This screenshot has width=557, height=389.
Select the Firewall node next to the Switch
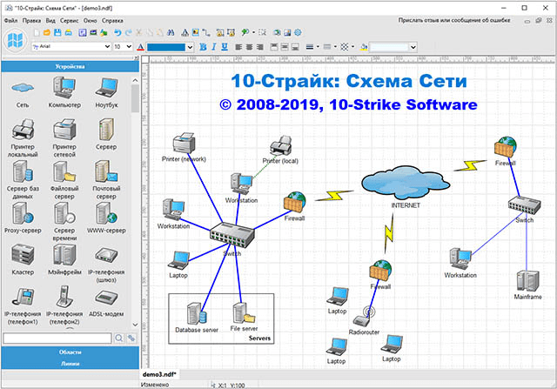click(x=293, y=203)
